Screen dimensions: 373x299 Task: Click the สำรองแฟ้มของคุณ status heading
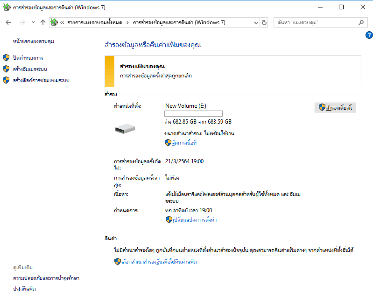(142, 66)
